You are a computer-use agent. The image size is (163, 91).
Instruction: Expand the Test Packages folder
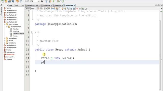point(5,38)
